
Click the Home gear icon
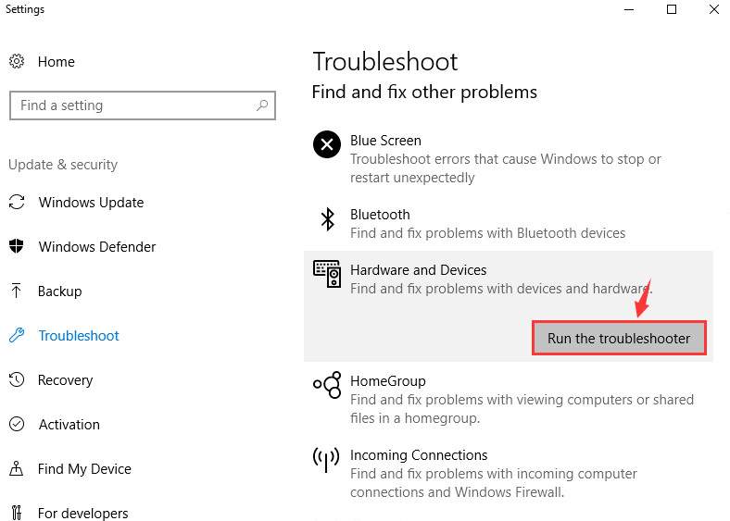point(17,61)
